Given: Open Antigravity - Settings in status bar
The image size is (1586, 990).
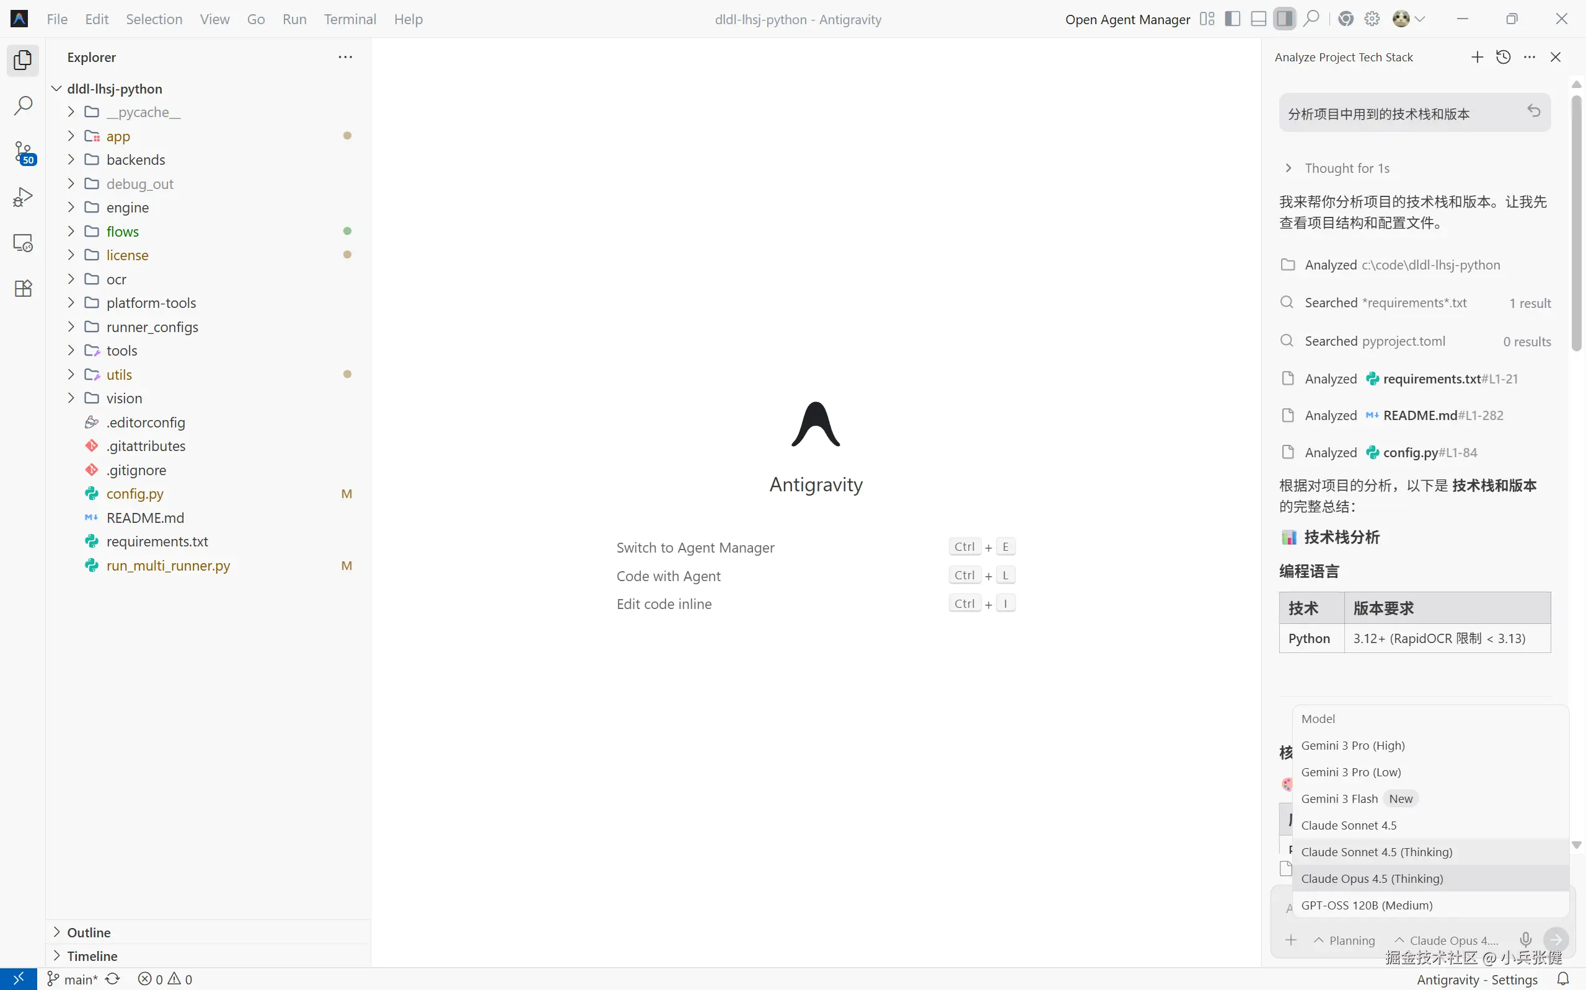Looking at the screenshot, I should pos(1477,979).
